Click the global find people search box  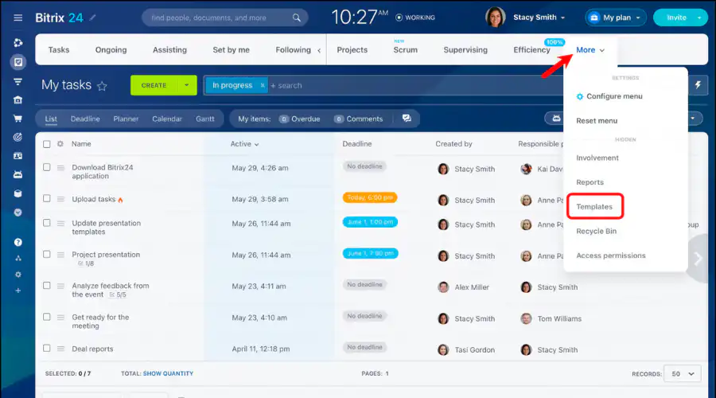(x=224, y=18)
